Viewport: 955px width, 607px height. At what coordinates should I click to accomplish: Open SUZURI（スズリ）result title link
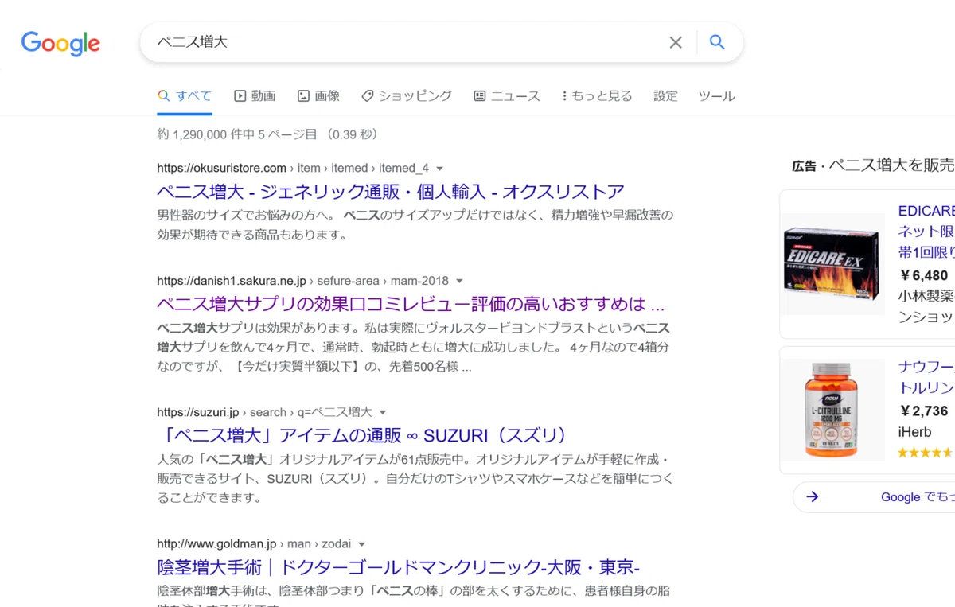point(364,436)
